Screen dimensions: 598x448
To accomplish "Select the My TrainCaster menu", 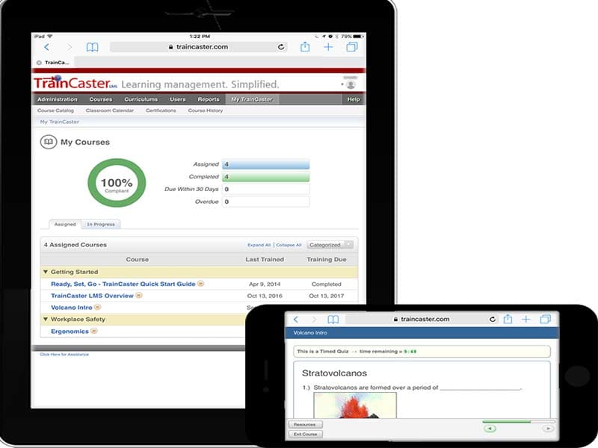I will point(252,99).
